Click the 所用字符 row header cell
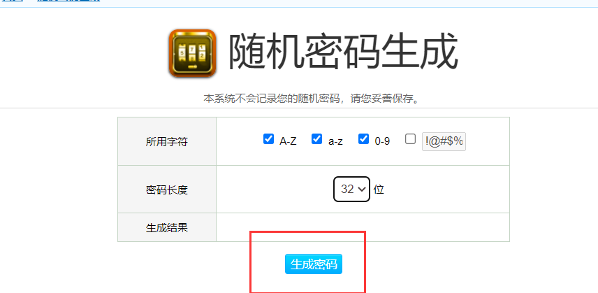 coord(167,141)
